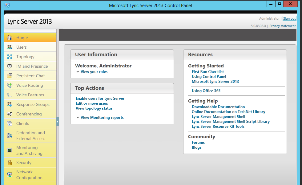Click the Voice Features phone icon
Image resolution: width=302 pixels, height=185 pixels.
coord(10,95)
